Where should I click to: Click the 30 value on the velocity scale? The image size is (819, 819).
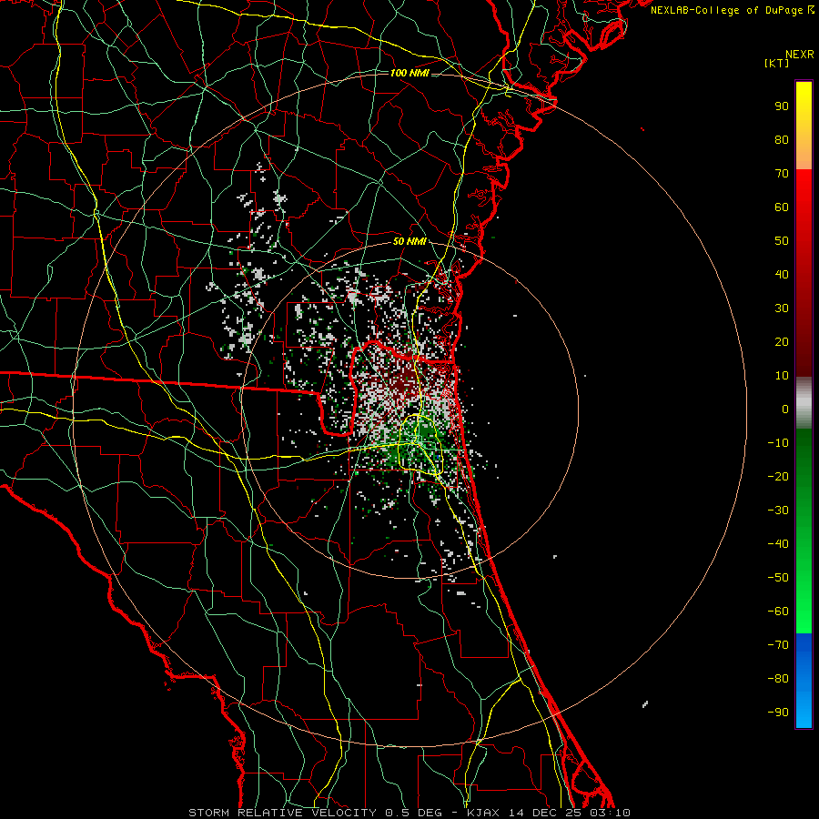click(x=782, y=308)
